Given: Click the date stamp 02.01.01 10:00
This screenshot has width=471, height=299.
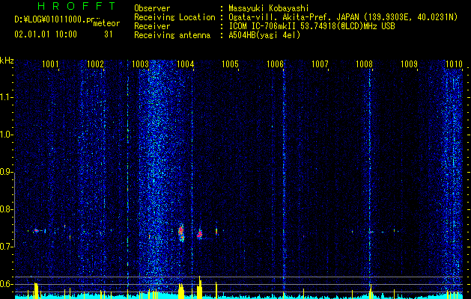Looking at the screenshot, I should tap(46, 34).
